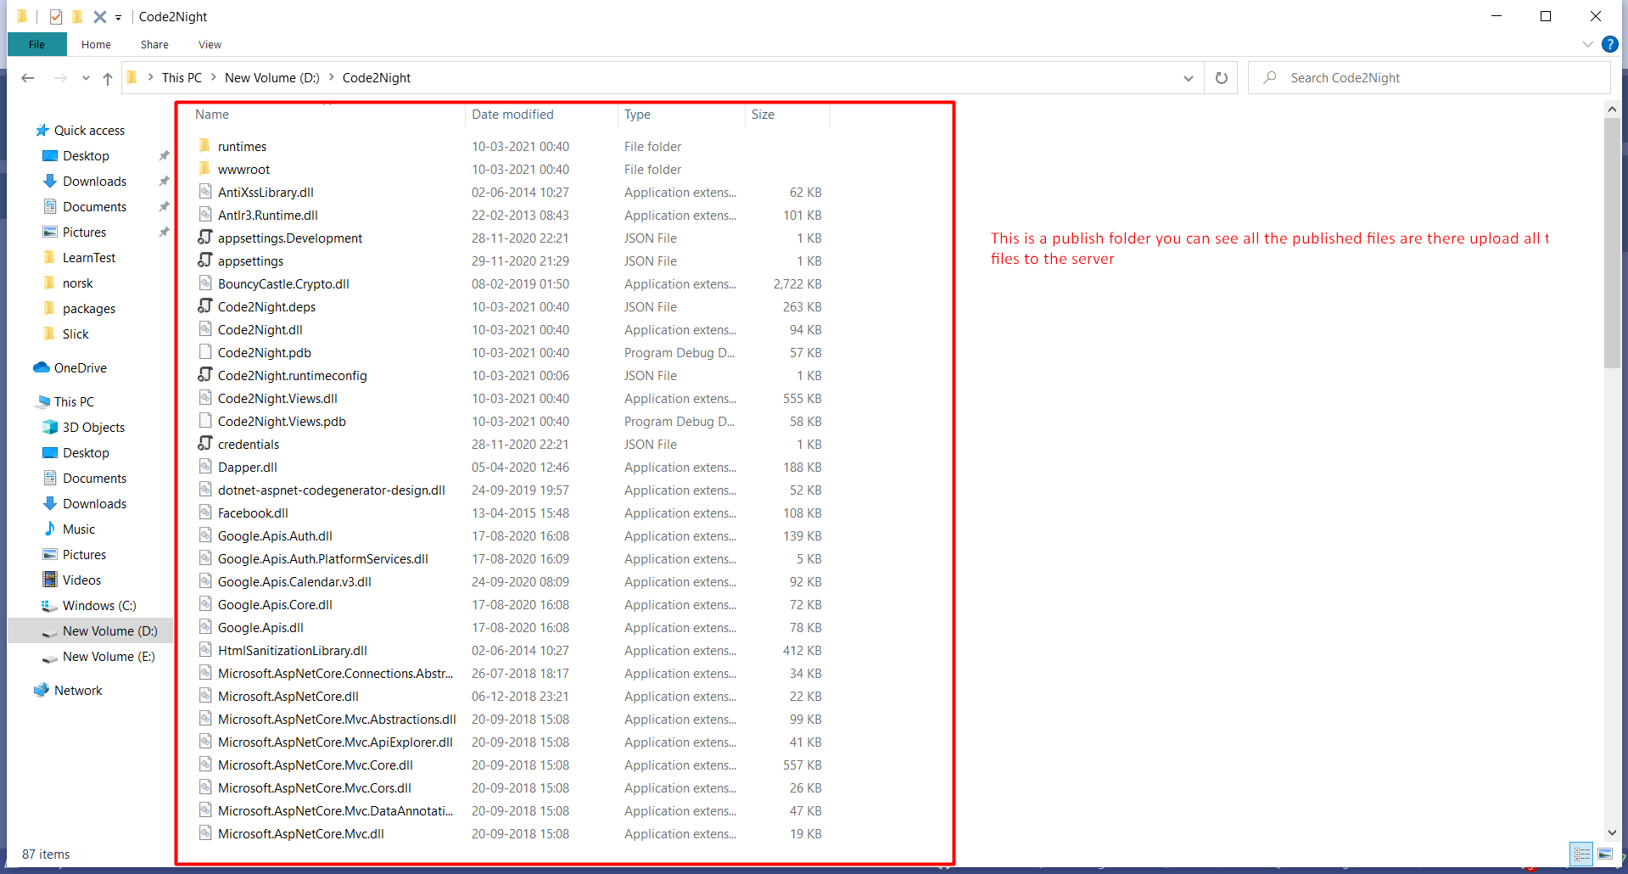Image resolution: width=1628 pixels, height=874 pixels.
Task: Go up one folder level arrow
Action: click(x=108, y=78)
